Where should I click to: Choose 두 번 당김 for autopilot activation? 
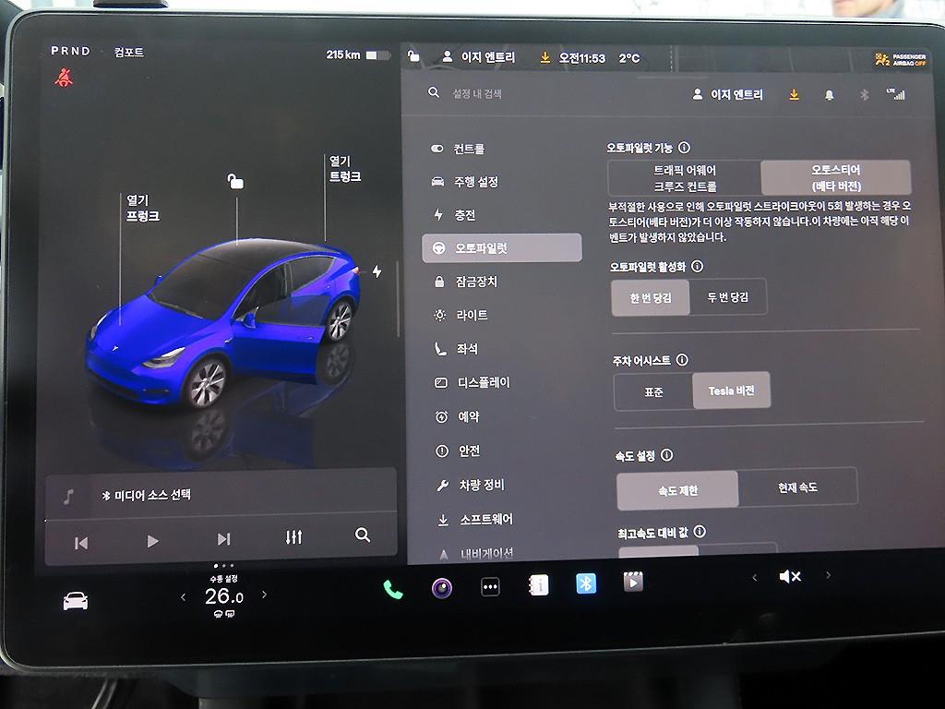(x=727, y=297)
